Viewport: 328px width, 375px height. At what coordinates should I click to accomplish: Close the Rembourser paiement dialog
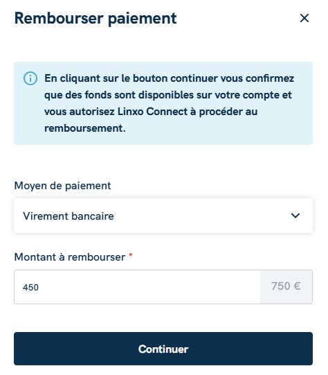tap(304, 18)
